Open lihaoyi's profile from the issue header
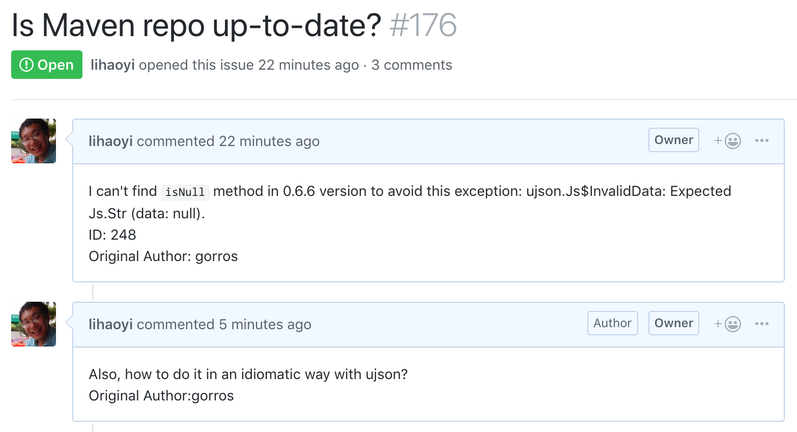 [112, 65]
